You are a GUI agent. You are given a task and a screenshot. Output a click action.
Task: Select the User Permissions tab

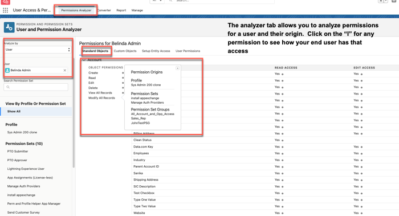(x=188, y=51)
